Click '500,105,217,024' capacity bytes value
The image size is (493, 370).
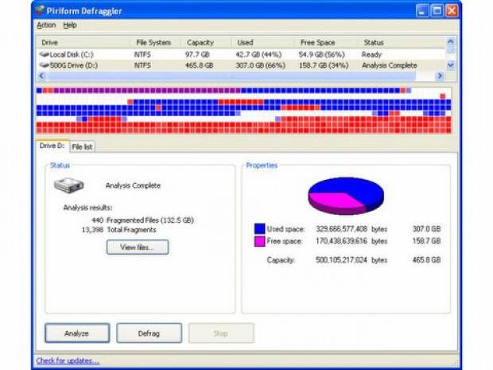point(341,260)
